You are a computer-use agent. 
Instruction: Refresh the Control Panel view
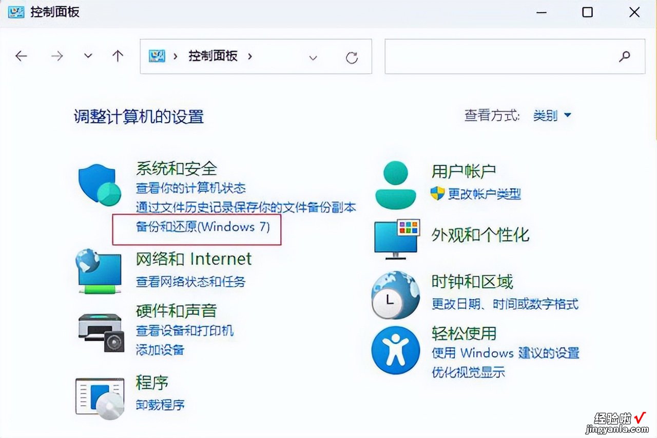[352, 57]
